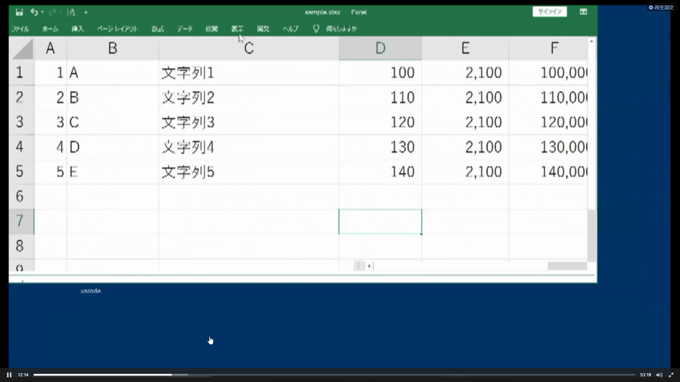Image resolution: width=680 pixels, height=382 pixels.
Task: Click cell F3 showing 120,00
Action: (548, 122)
